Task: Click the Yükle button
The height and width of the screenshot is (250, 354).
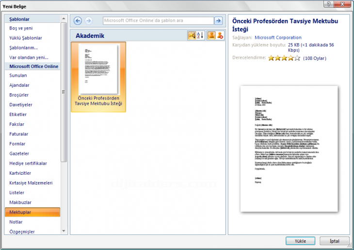Action: click(300, 241)
